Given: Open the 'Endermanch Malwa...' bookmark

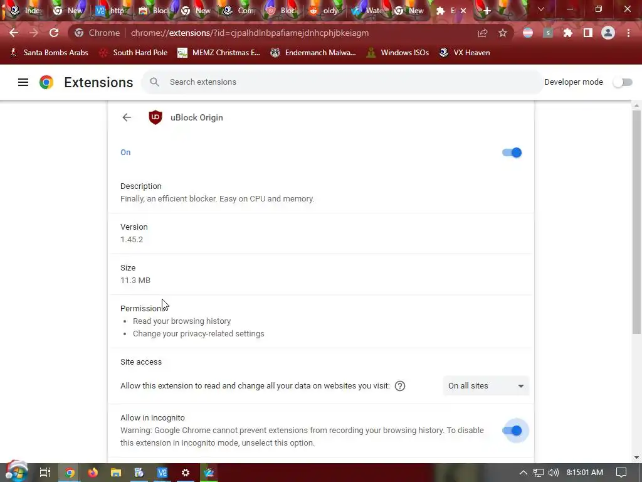Looking at the screenshot, I should [313, 53].
